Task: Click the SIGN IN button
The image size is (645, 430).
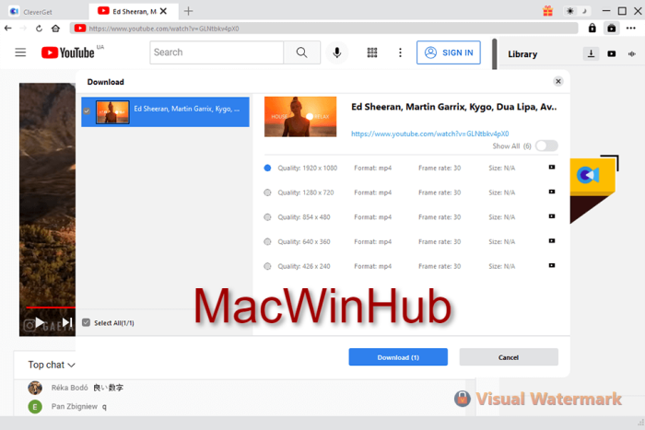Action: click(x=449, y=52)
